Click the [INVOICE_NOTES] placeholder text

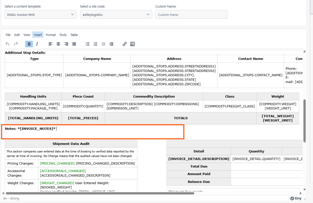click(x=37, y=129)
